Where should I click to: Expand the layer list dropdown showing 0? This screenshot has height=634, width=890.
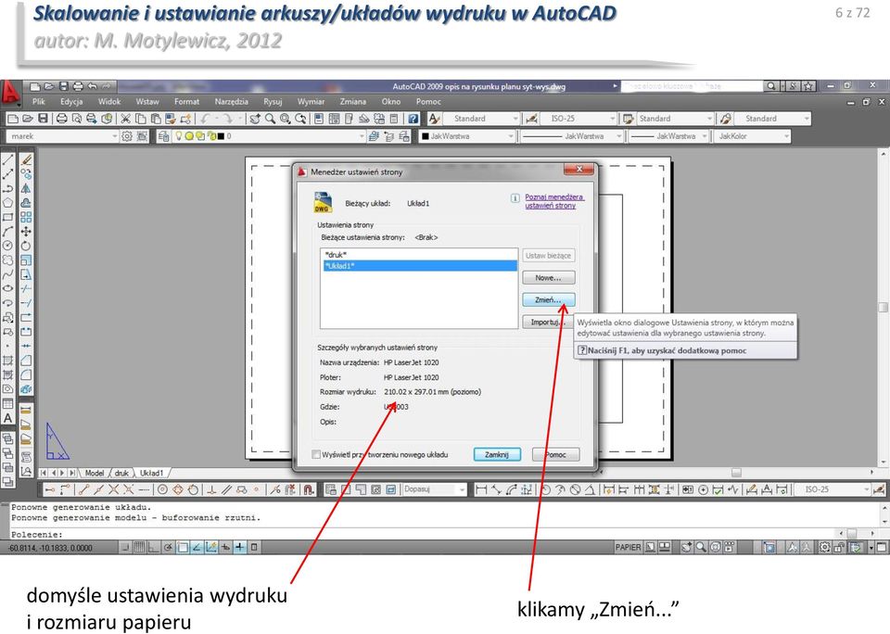click(362, 136)
